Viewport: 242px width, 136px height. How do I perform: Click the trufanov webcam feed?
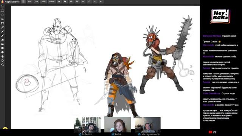[87, 125]
